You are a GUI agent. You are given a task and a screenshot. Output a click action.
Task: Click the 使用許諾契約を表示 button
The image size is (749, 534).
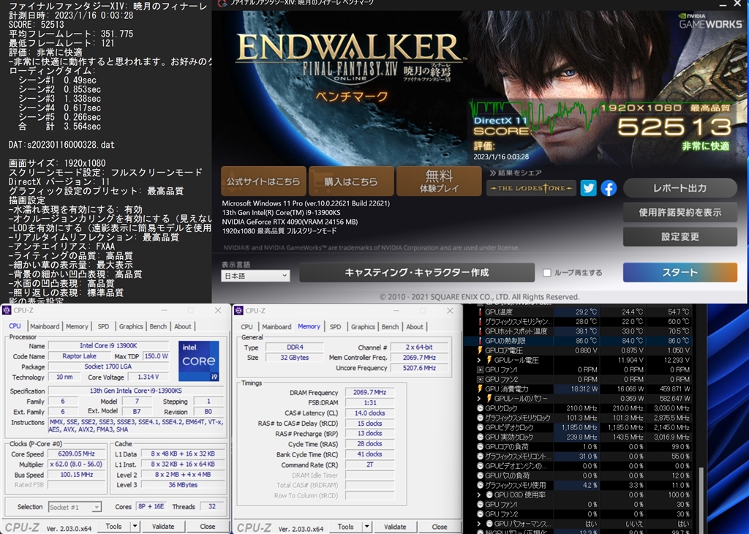[x=680, y=213]
